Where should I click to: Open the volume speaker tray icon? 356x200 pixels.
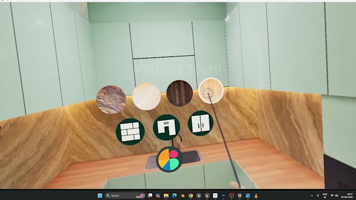click(x=337, y=195)
